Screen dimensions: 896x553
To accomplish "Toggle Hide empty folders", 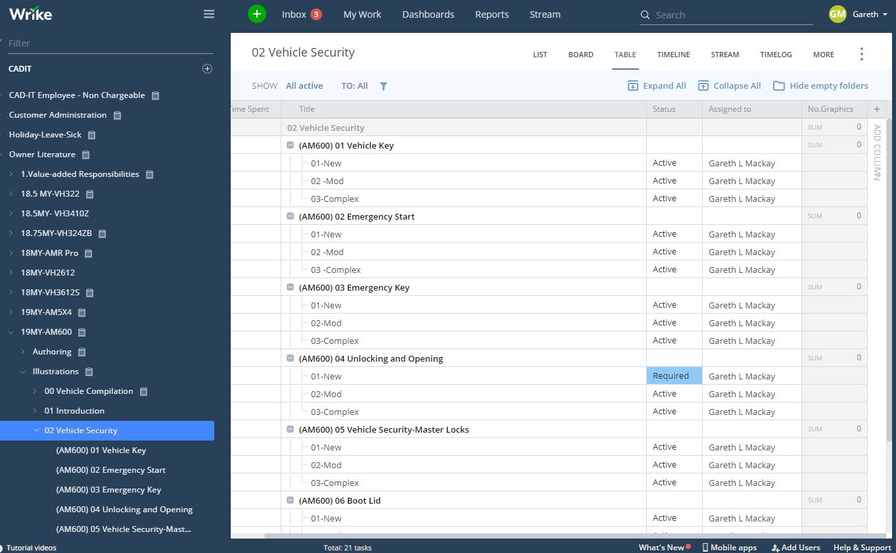I will click(x=820, y=85).
